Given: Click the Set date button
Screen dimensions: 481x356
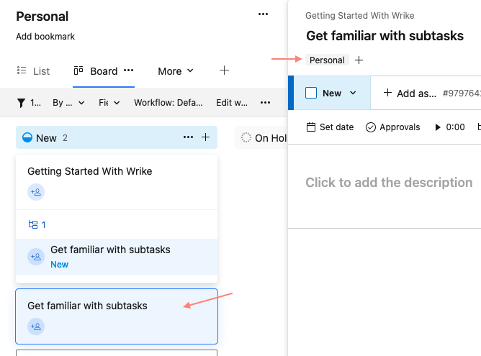Looking at the screenshot, I should pyautogui.click(x=330, y=127).
